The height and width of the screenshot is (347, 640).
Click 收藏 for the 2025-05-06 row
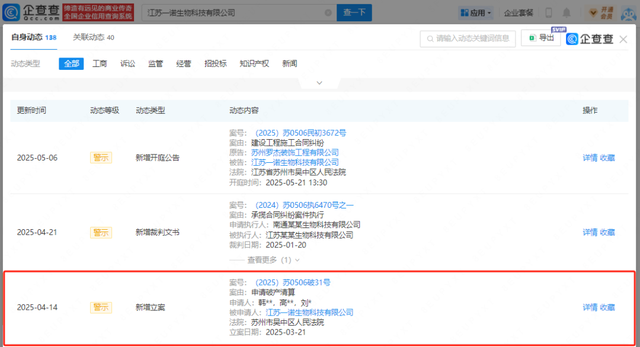click(607, 158)
